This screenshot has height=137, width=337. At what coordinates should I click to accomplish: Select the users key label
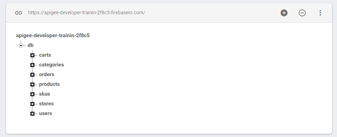click(x=46, y=113)
